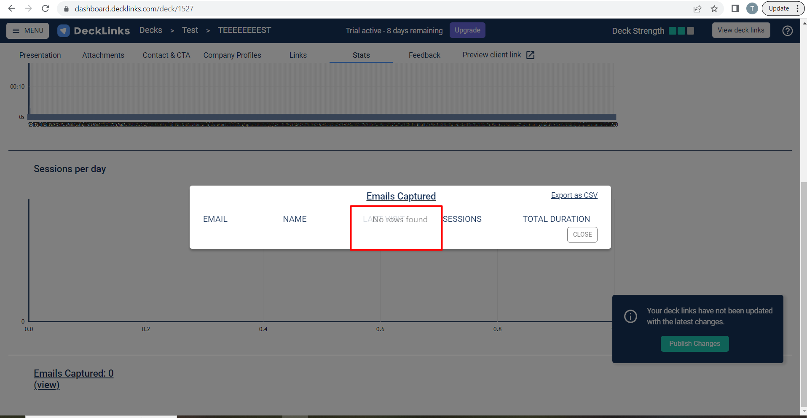This screenshot has width=807, height=418.
Task: Click the browser back arrow
Action: pyautogui.click(x=11, y=8)
